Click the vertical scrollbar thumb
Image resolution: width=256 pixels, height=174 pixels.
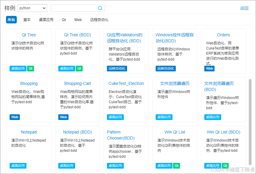click(250, 122)
